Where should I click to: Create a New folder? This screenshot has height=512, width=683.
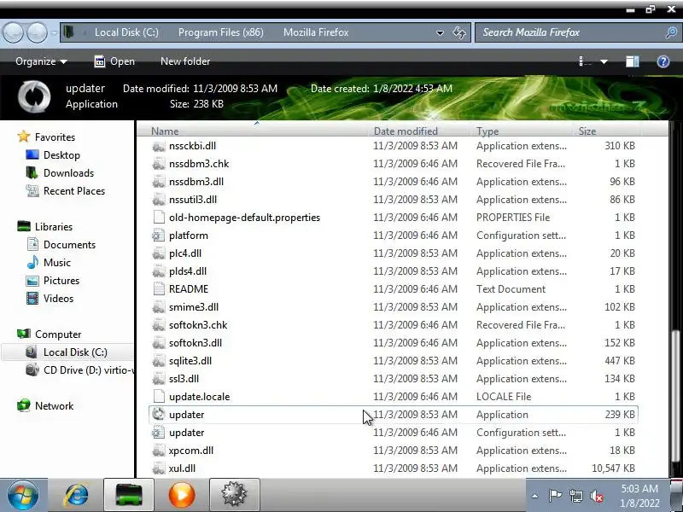point(185,61)
